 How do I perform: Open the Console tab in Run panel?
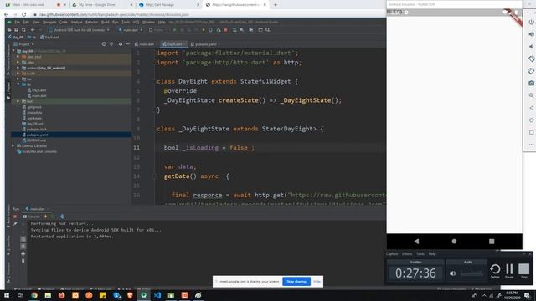(32, 217)
